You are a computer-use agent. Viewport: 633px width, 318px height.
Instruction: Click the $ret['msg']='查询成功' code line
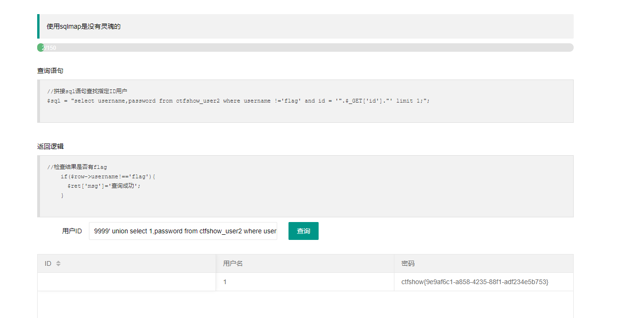[104, 186]
